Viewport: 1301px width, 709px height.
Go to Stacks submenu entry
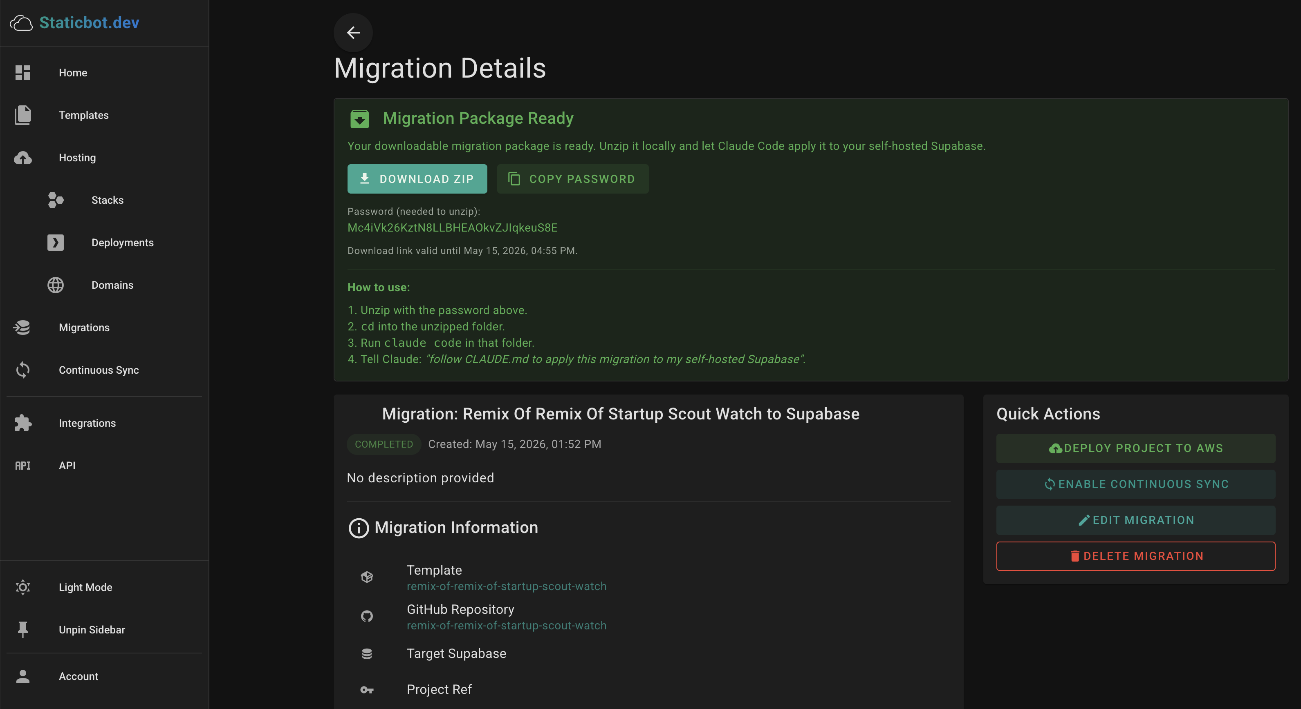coord(107,200)
